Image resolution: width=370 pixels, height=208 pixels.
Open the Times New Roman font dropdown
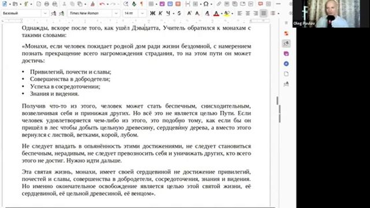click(x=116, y=13)
